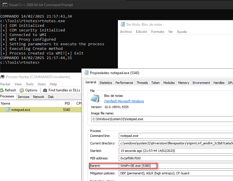Select the notepad.exe process row
This screenshot has width=233, height=181.
tap(40, 110)
